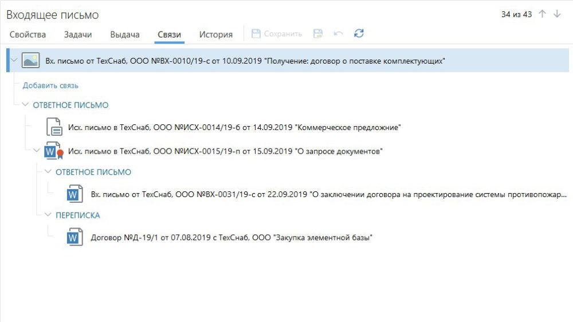This screenshot has width=573, height=322.
Task: Click the document icon of letter ИСХ-0014/19-6
Action: tap(54, 127)
